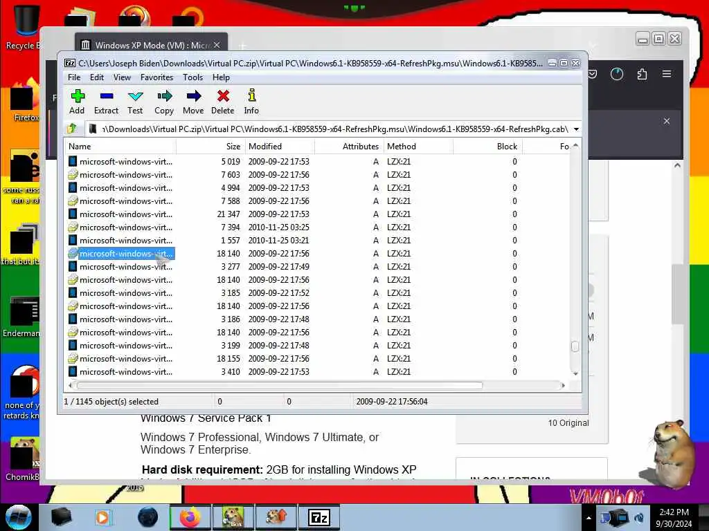
Task: Sort files by Modified column
Action: coord(280,147)
